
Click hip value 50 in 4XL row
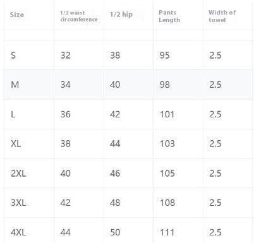point(115,232)
